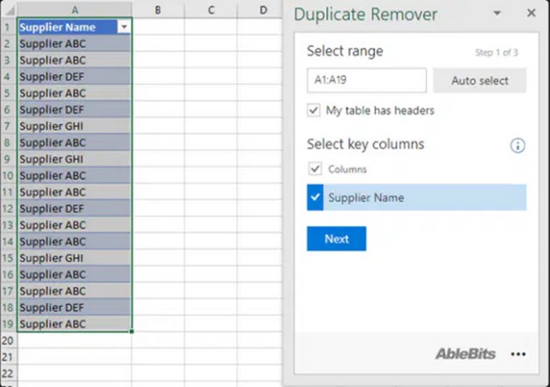550x387 pixels.
Task: Select cell A5 containing Supplier ABC
Action: coord(74,93)
